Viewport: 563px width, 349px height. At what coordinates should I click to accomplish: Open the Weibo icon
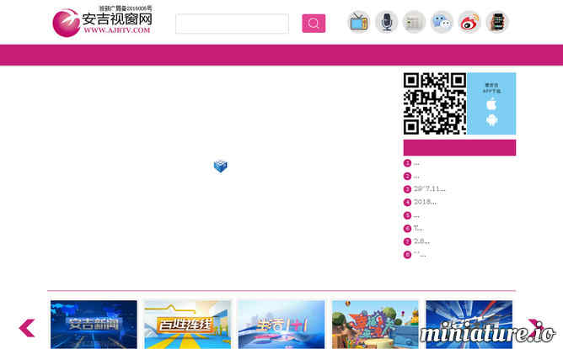(469, 22)
